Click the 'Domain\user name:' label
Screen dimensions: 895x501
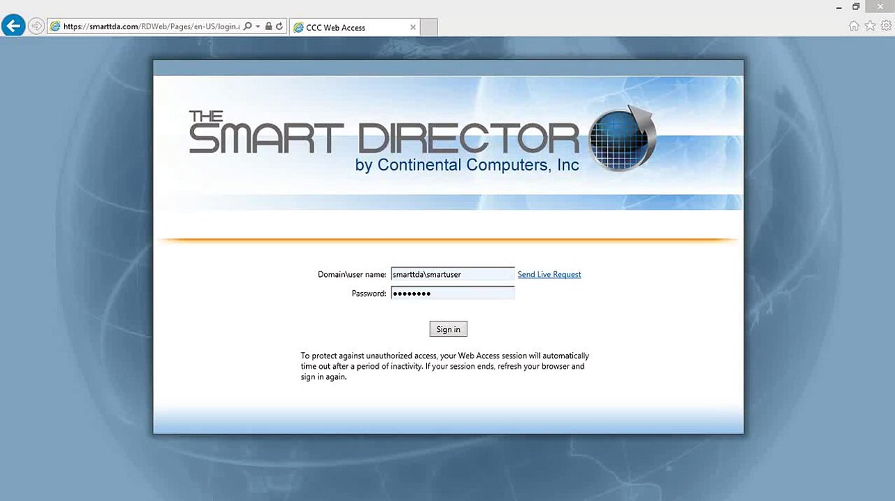coord(352,274)
